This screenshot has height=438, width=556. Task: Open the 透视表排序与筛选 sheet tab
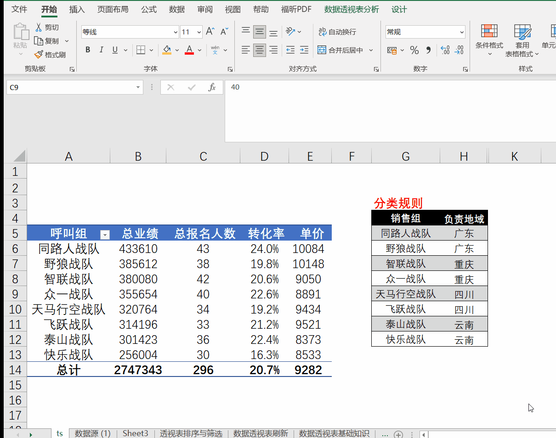191,433
